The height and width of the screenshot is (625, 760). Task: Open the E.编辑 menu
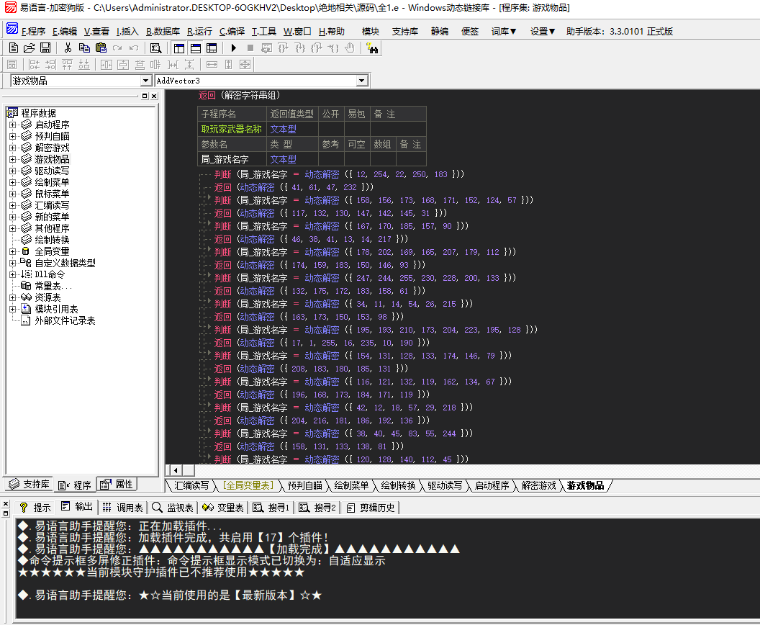point(65,32)
